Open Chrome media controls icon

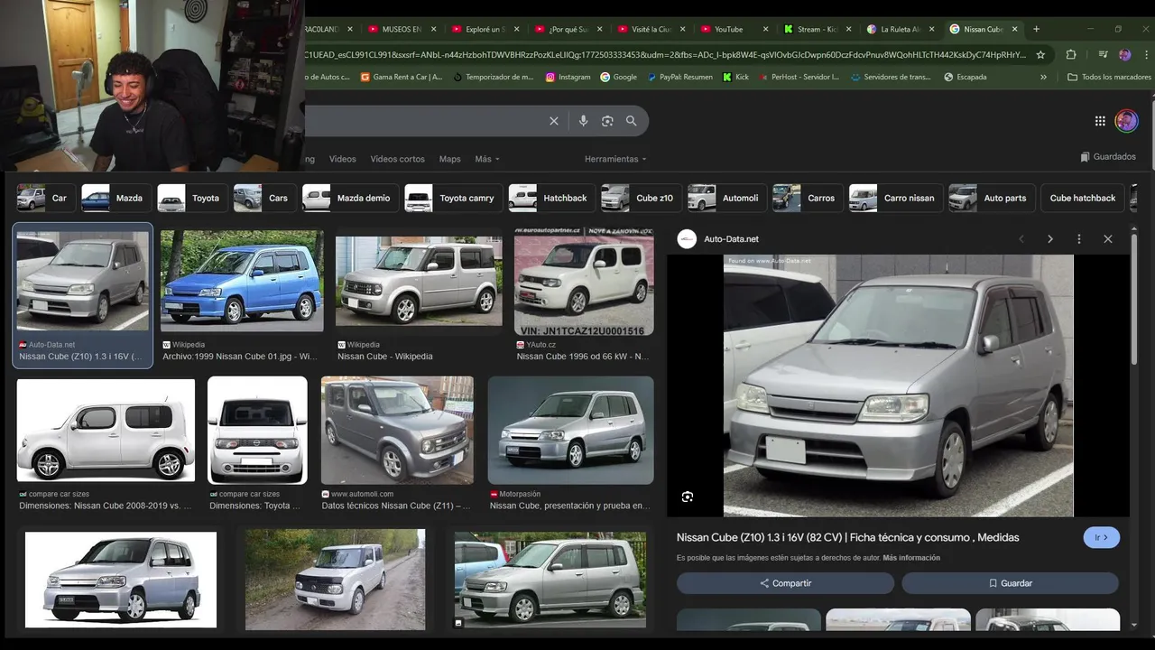coord(1103,54)
